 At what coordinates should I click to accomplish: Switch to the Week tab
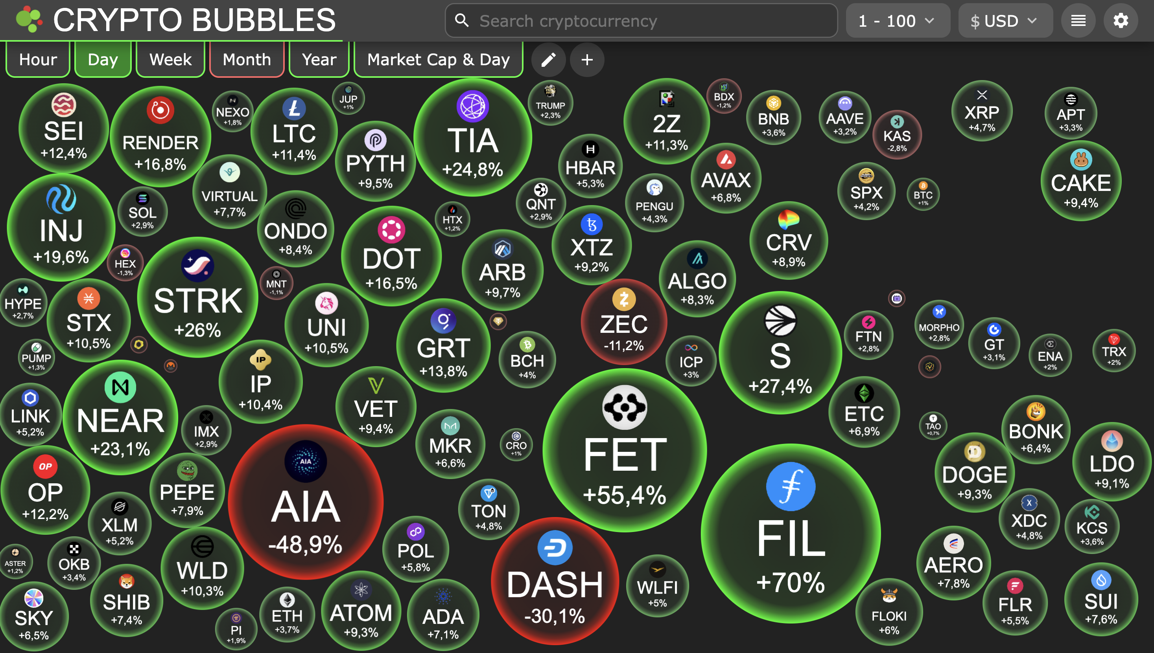click(x=171, y=59)
